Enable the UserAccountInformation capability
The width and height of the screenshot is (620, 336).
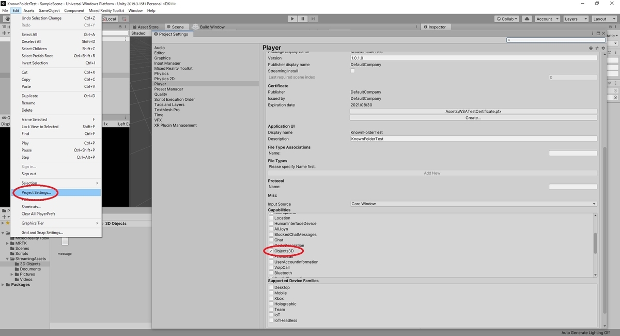(x=271, y=262)
